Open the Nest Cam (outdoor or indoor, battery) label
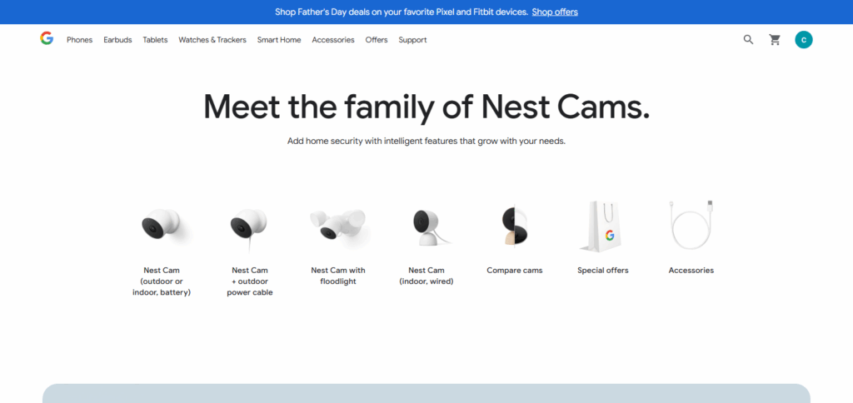This screenshot has height=403, width=853. 162,281
